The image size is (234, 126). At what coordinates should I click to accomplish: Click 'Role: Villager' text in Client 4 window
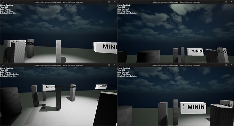[5, 72]
